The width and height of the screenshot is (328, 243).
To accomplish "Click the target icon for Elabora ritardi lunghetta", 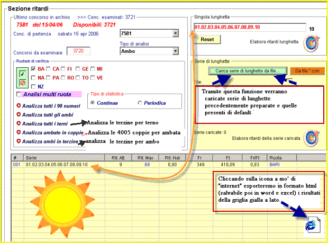I will 312,43.
